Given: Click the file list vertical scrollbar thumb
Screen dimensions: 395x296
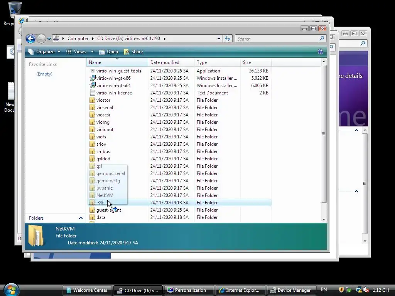Looking at the screenshot, I should click(x=324, y=133).
